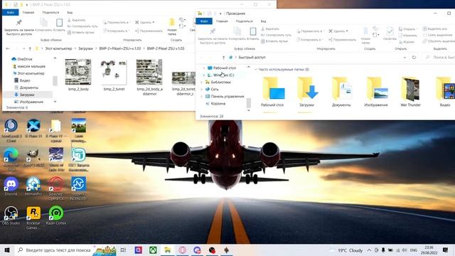This screenshot has height=256, width=455.
Task: Open address bar history dropdown in Проводник
Action: pyautogui.click(x=405, y=58)
